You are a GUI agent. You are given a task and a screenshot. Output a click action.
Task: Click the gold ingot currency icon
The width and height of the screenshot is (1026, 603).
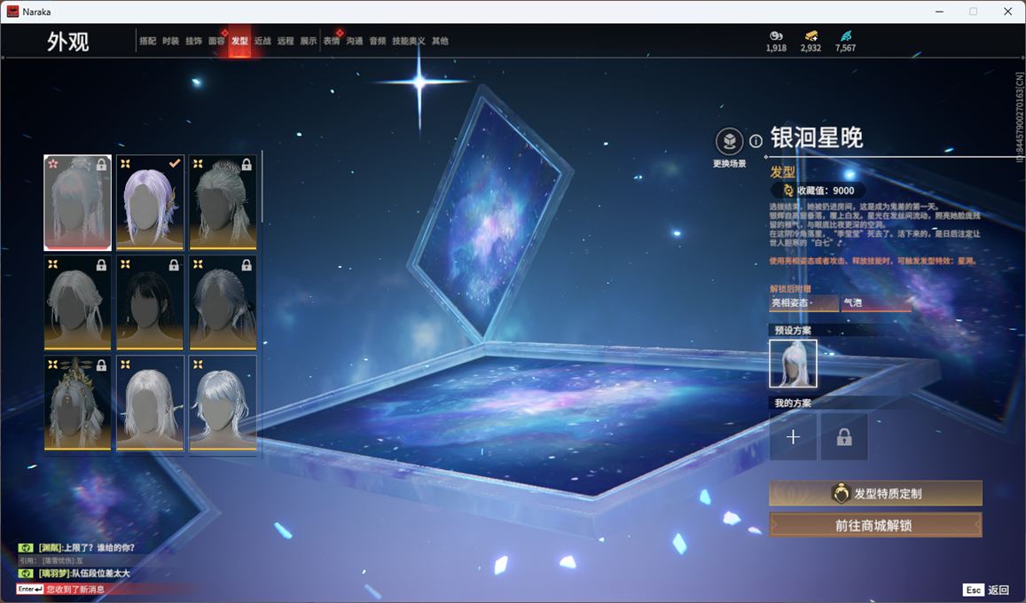point(811,35)
